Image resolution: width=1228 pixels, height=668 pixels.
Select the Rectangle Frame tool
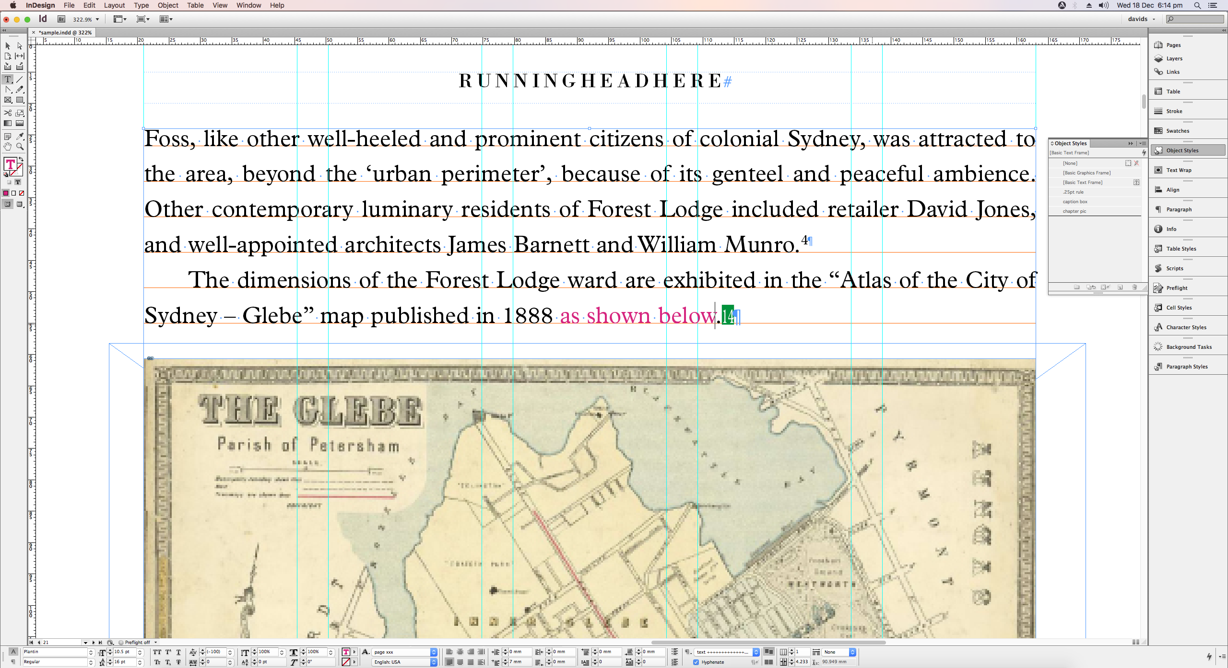click(x=8, y=100)
